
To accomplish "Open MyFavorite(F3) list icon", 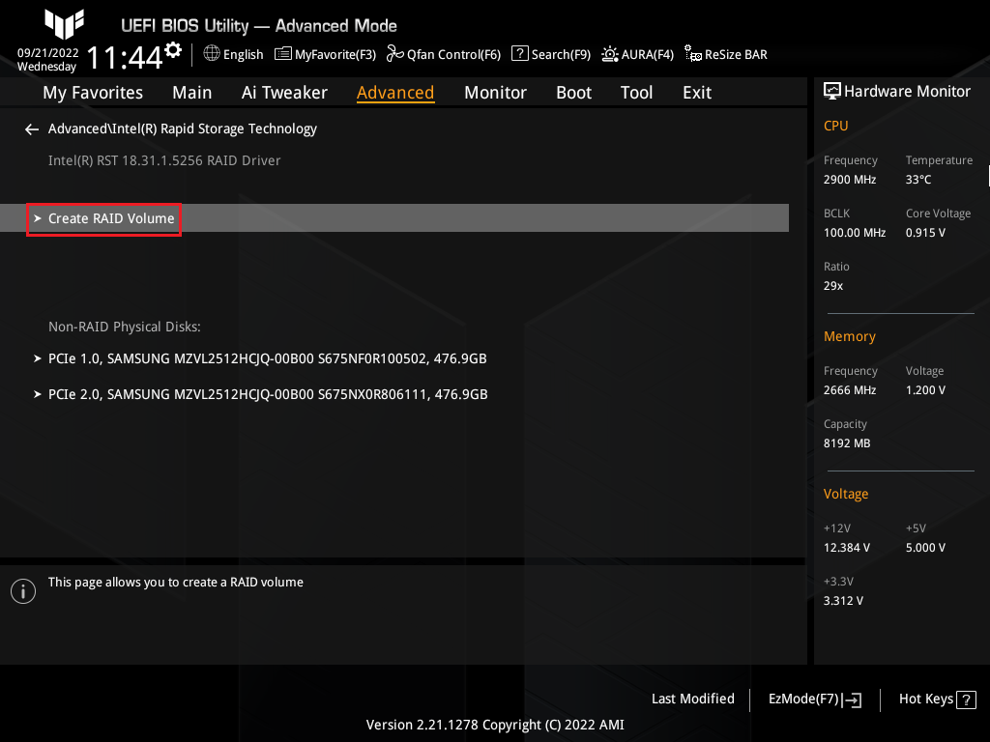I will [x=283, y=54].
